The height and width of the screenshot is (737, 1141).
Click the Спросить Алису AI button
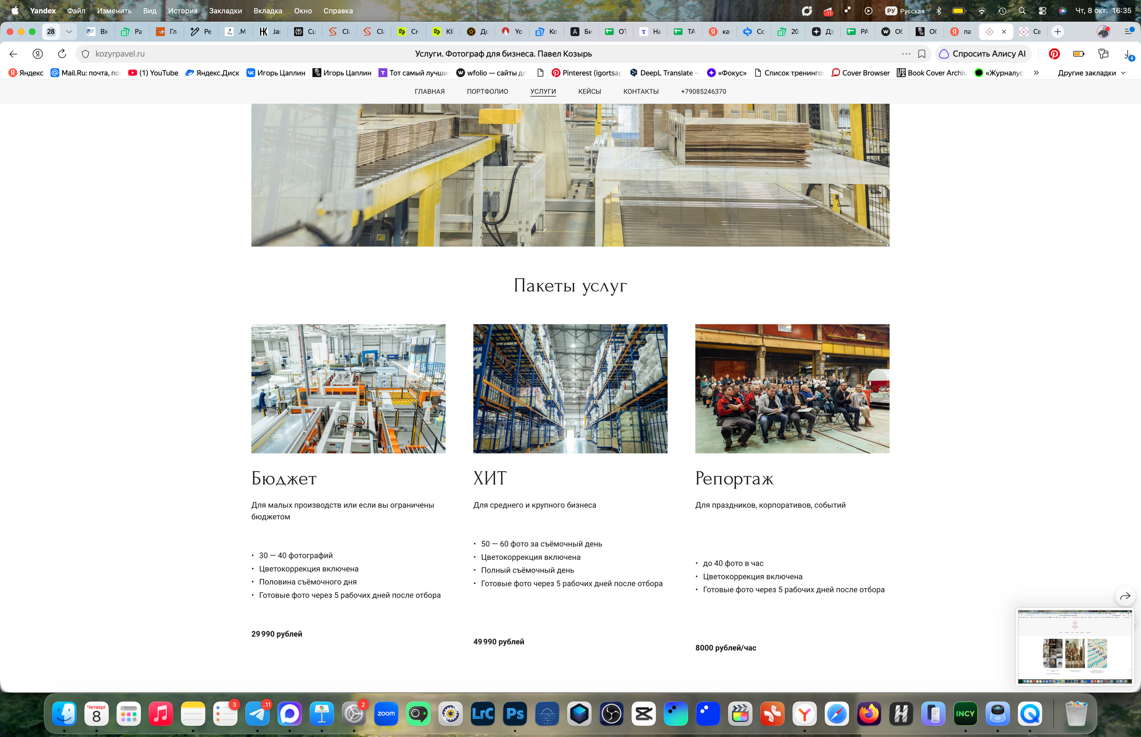(982, 53)
